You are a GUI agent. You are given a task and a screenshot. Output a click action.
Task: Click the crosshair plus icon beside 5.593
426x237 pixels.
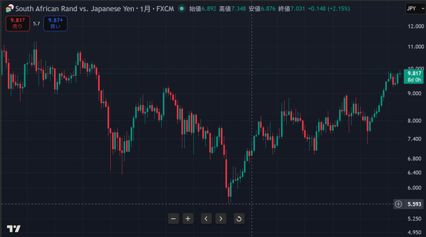[x=398, y=204]
